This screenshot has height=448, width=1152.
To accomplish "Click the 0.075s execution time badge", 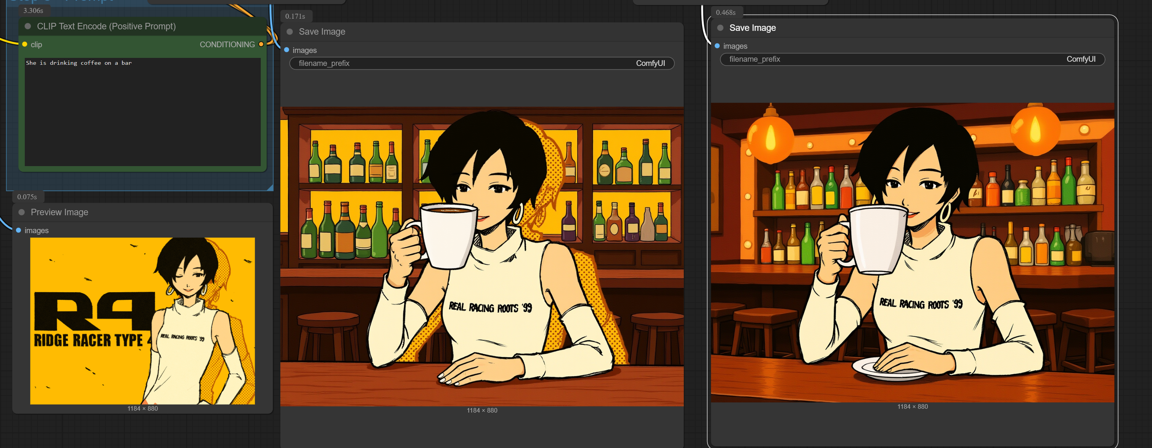I will [x=27, y=197].
